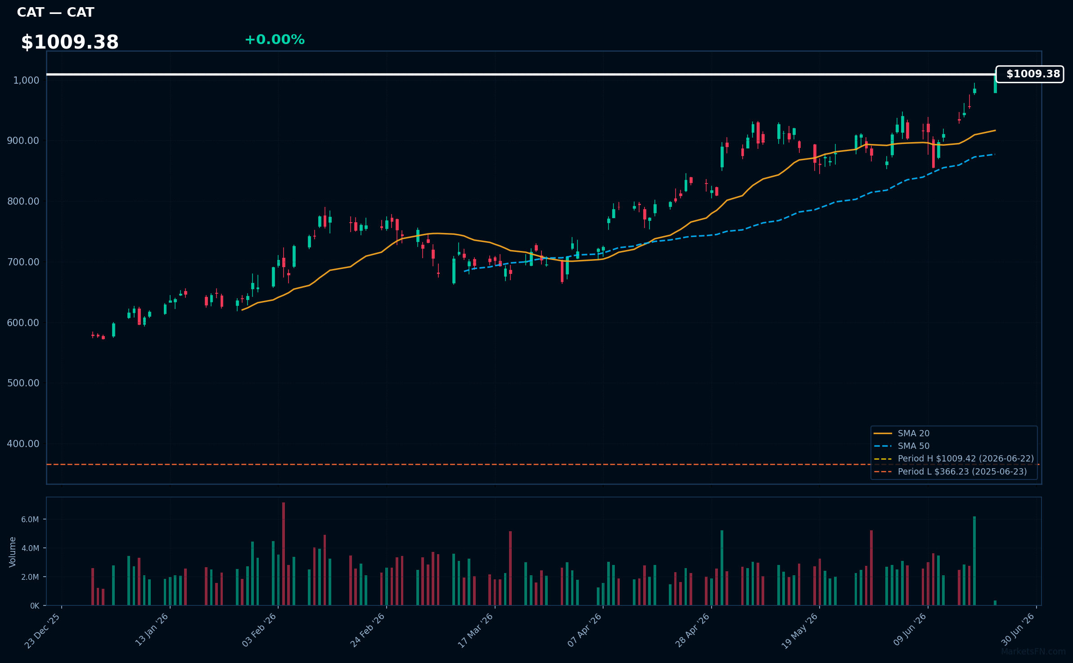The height and width of the screenshot is (663, 1073).
Task: Click the 19 May '26 date label
Action: coord(800,631)
